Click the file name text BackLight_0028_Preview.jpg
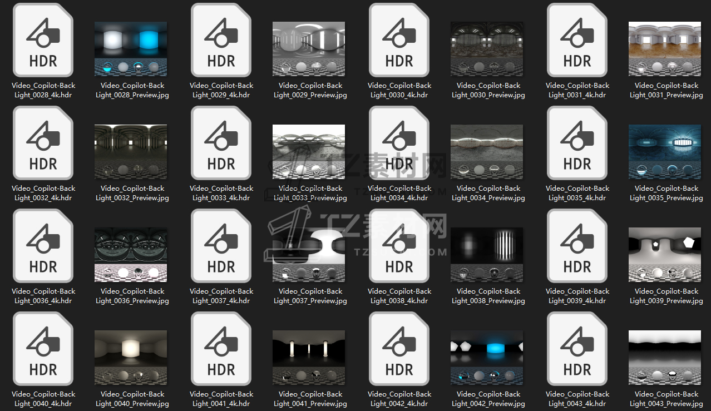Screen dimensions: 711x411 click(x=132, y=90)
